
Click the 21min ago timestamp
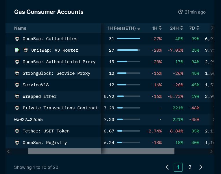pos(195,12)
